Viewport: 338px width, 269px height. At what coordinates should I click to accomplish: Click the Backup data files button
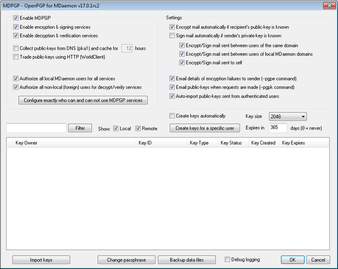[x=187, y=260]
